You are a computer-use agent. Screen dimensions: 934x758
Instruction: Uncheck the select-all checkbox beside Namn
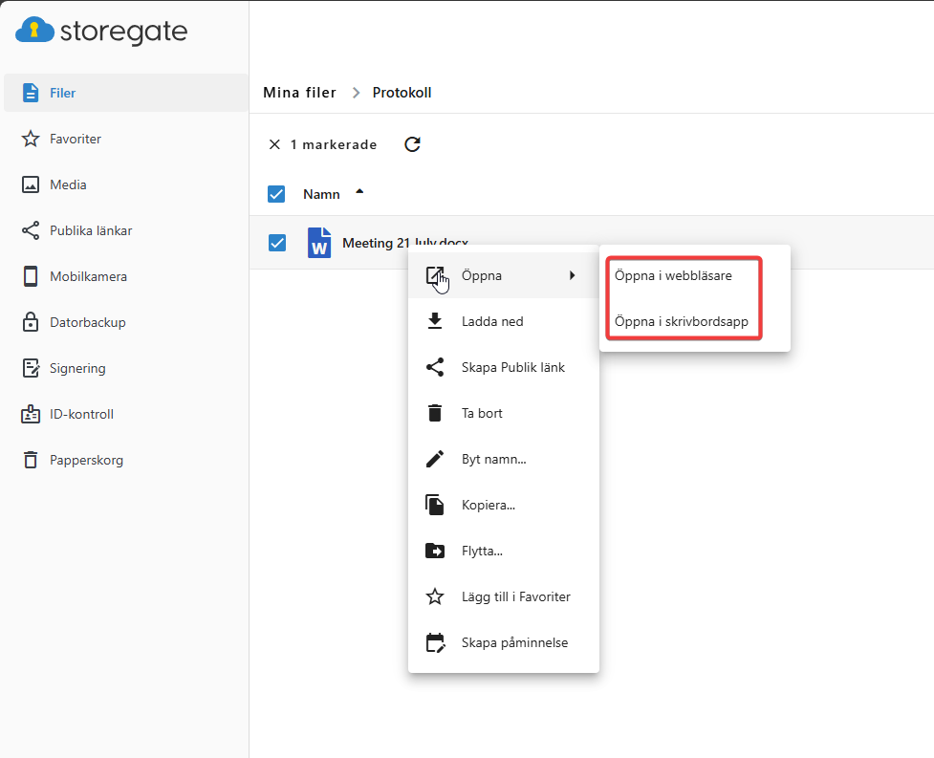tap(276, 194)
